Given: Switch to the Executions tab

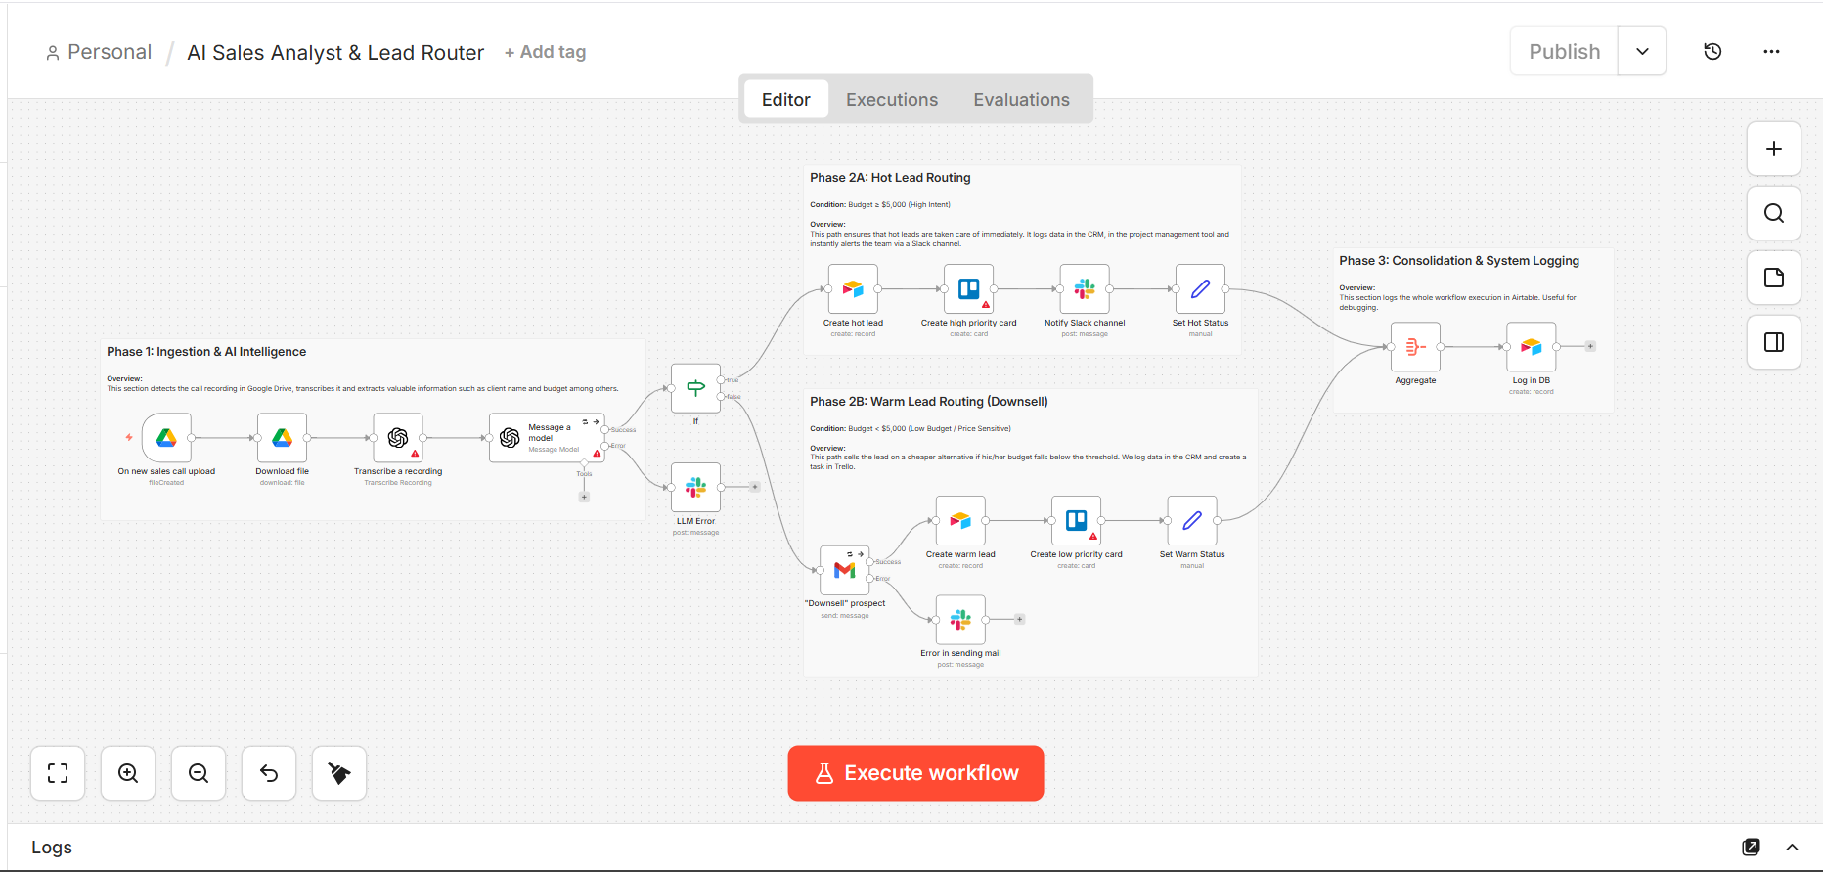Looking at the screenshot, I should tap(891, 100).
